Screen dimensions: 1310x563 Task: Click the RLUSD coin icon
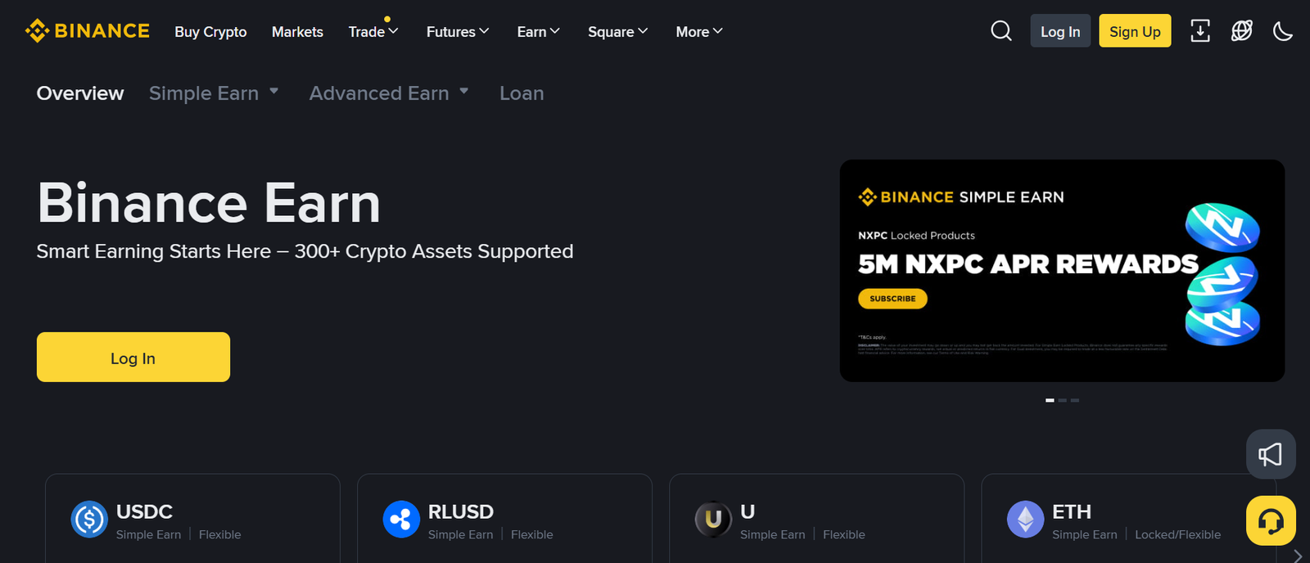click(401, 520)
